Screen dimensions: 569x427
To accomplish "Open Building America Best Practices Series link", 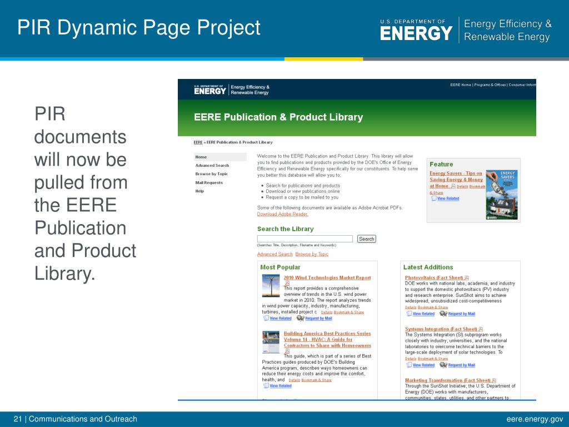I will 327,340.
